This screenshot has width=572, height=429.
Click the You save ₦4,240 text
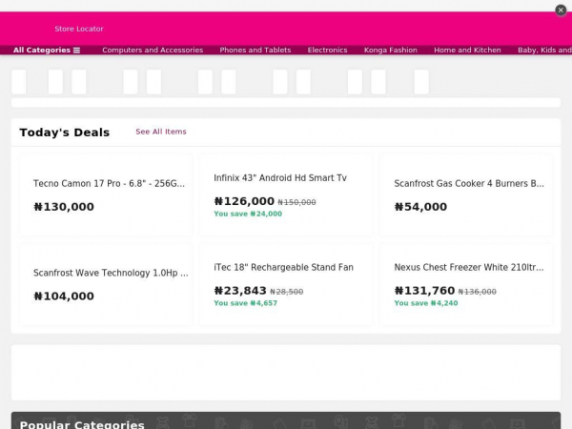tap(426, 303)
